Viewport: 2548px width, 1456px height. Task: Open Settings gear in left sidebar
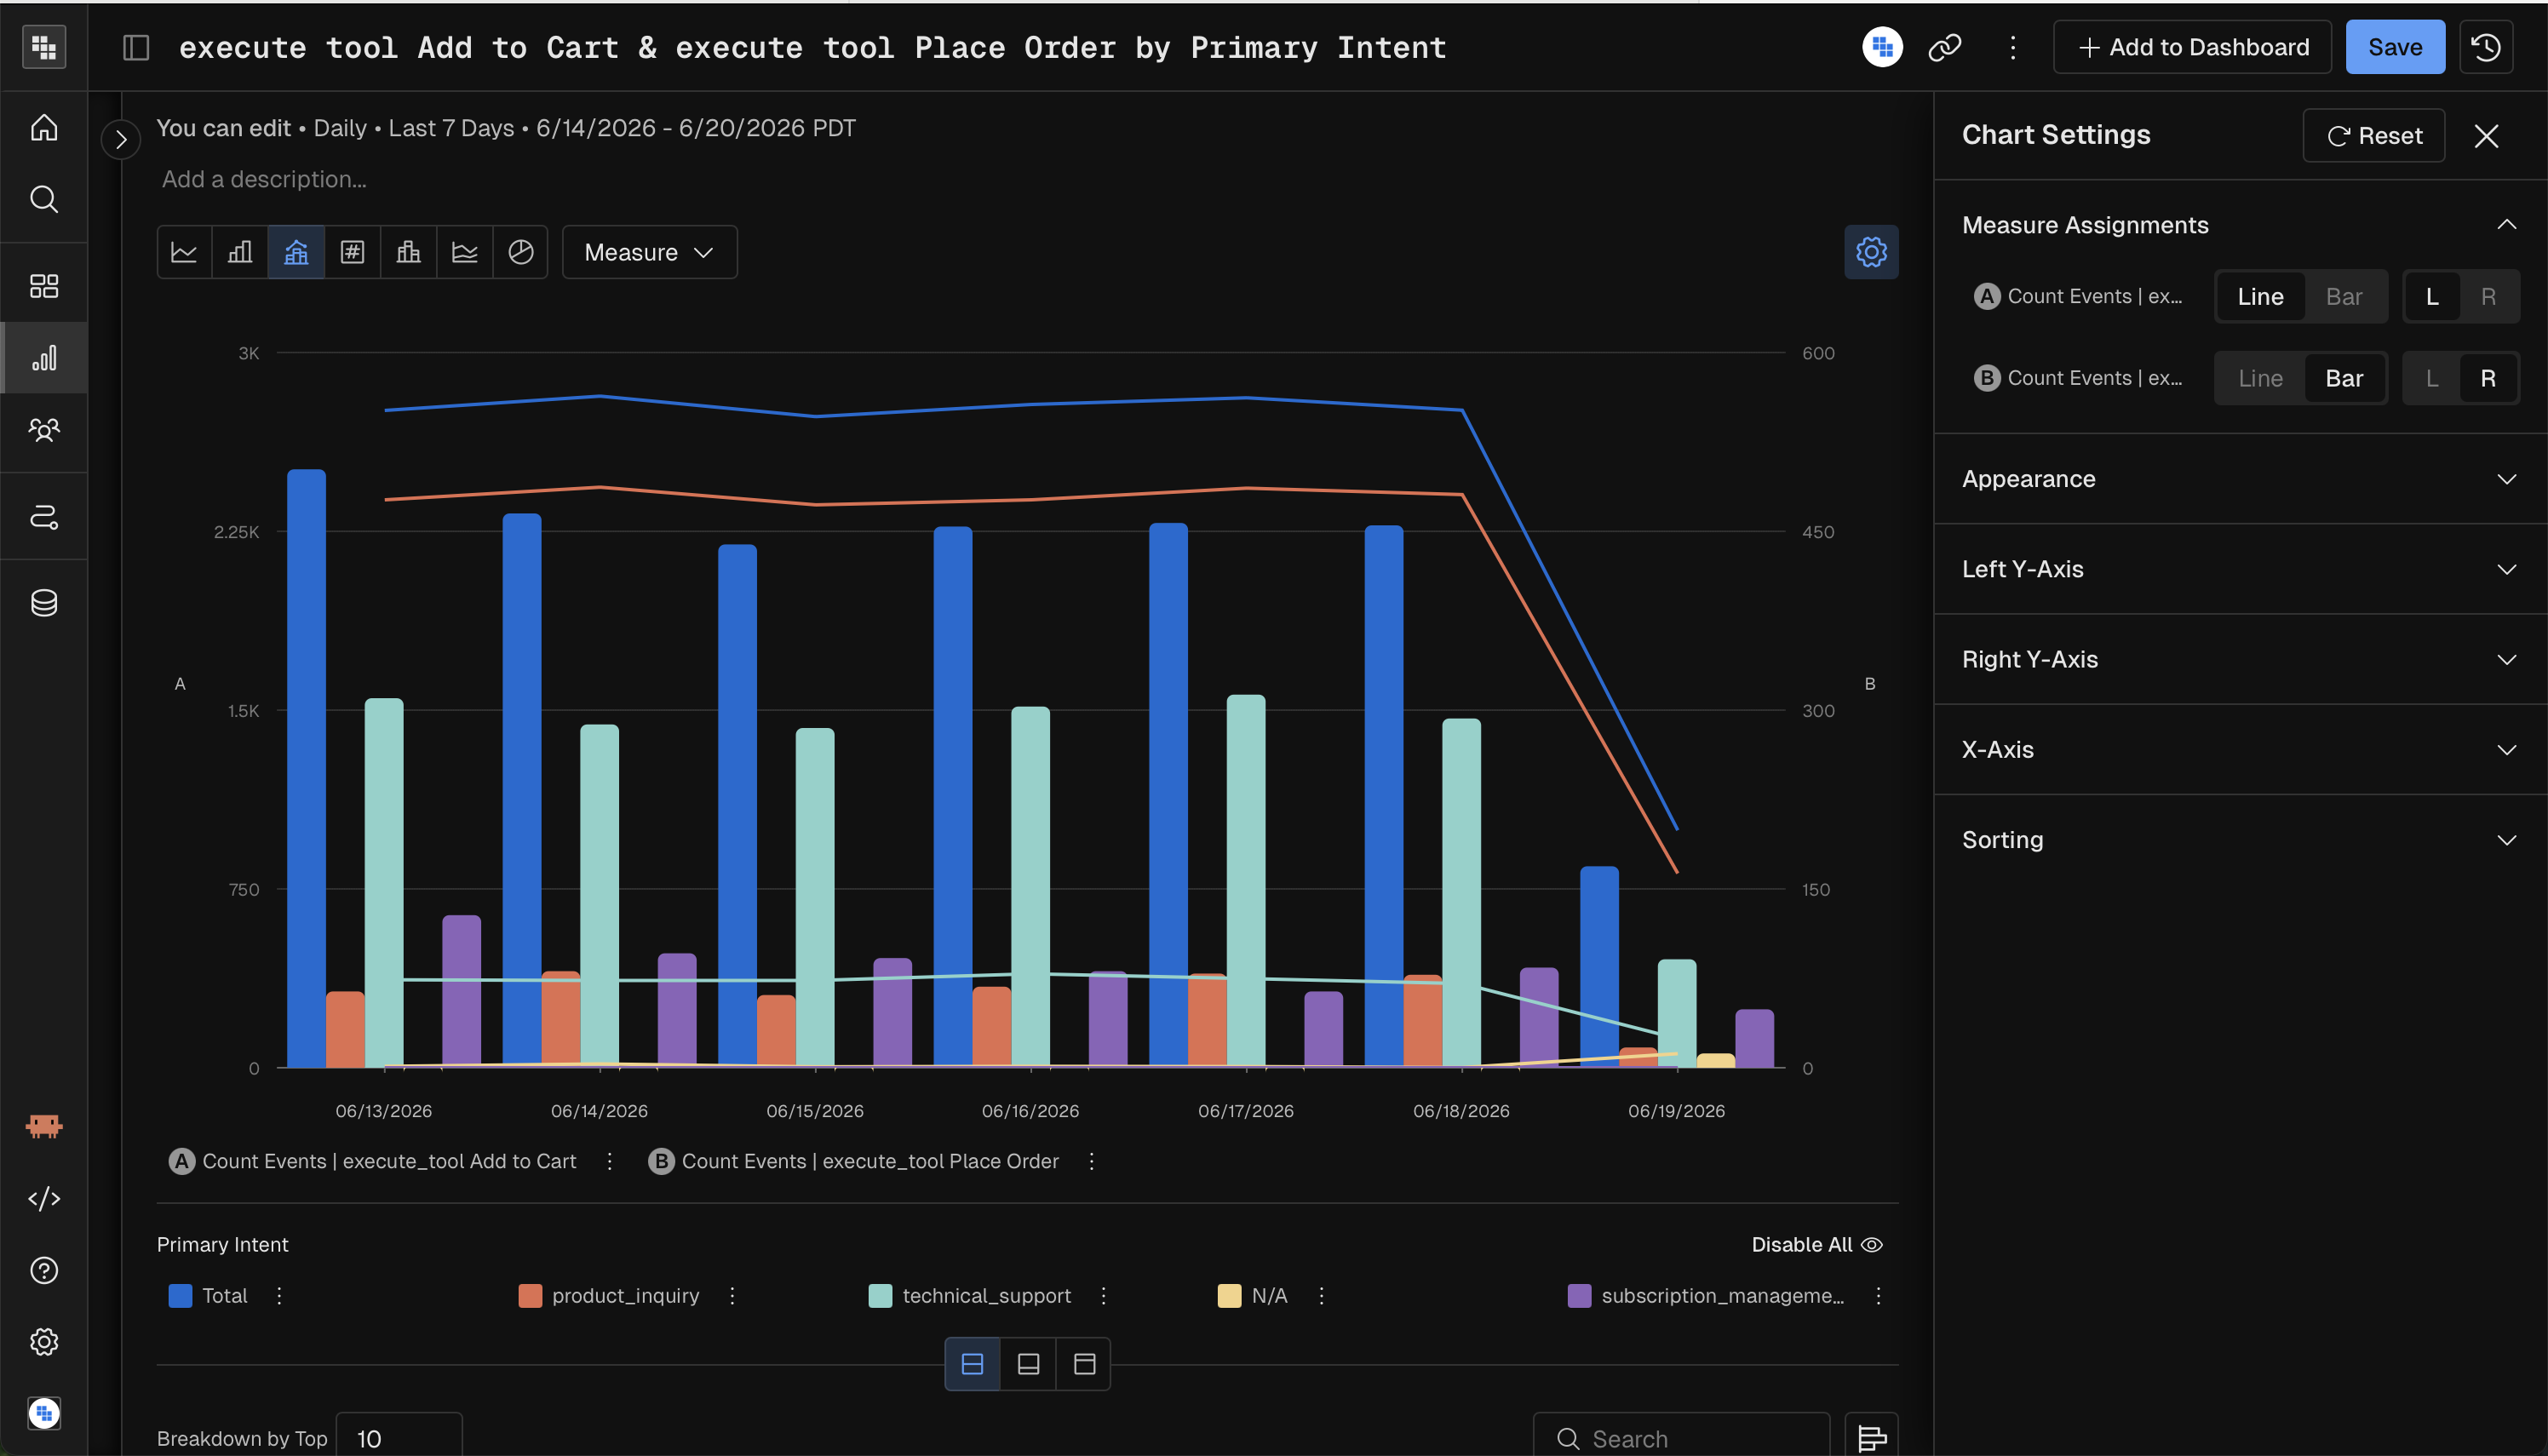pos(44,1342)
